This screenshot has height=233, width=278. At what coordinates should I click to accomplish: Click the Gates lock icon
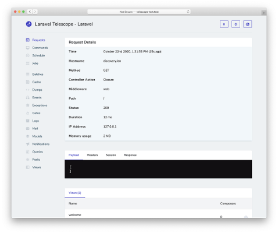[x=28, y=113]
